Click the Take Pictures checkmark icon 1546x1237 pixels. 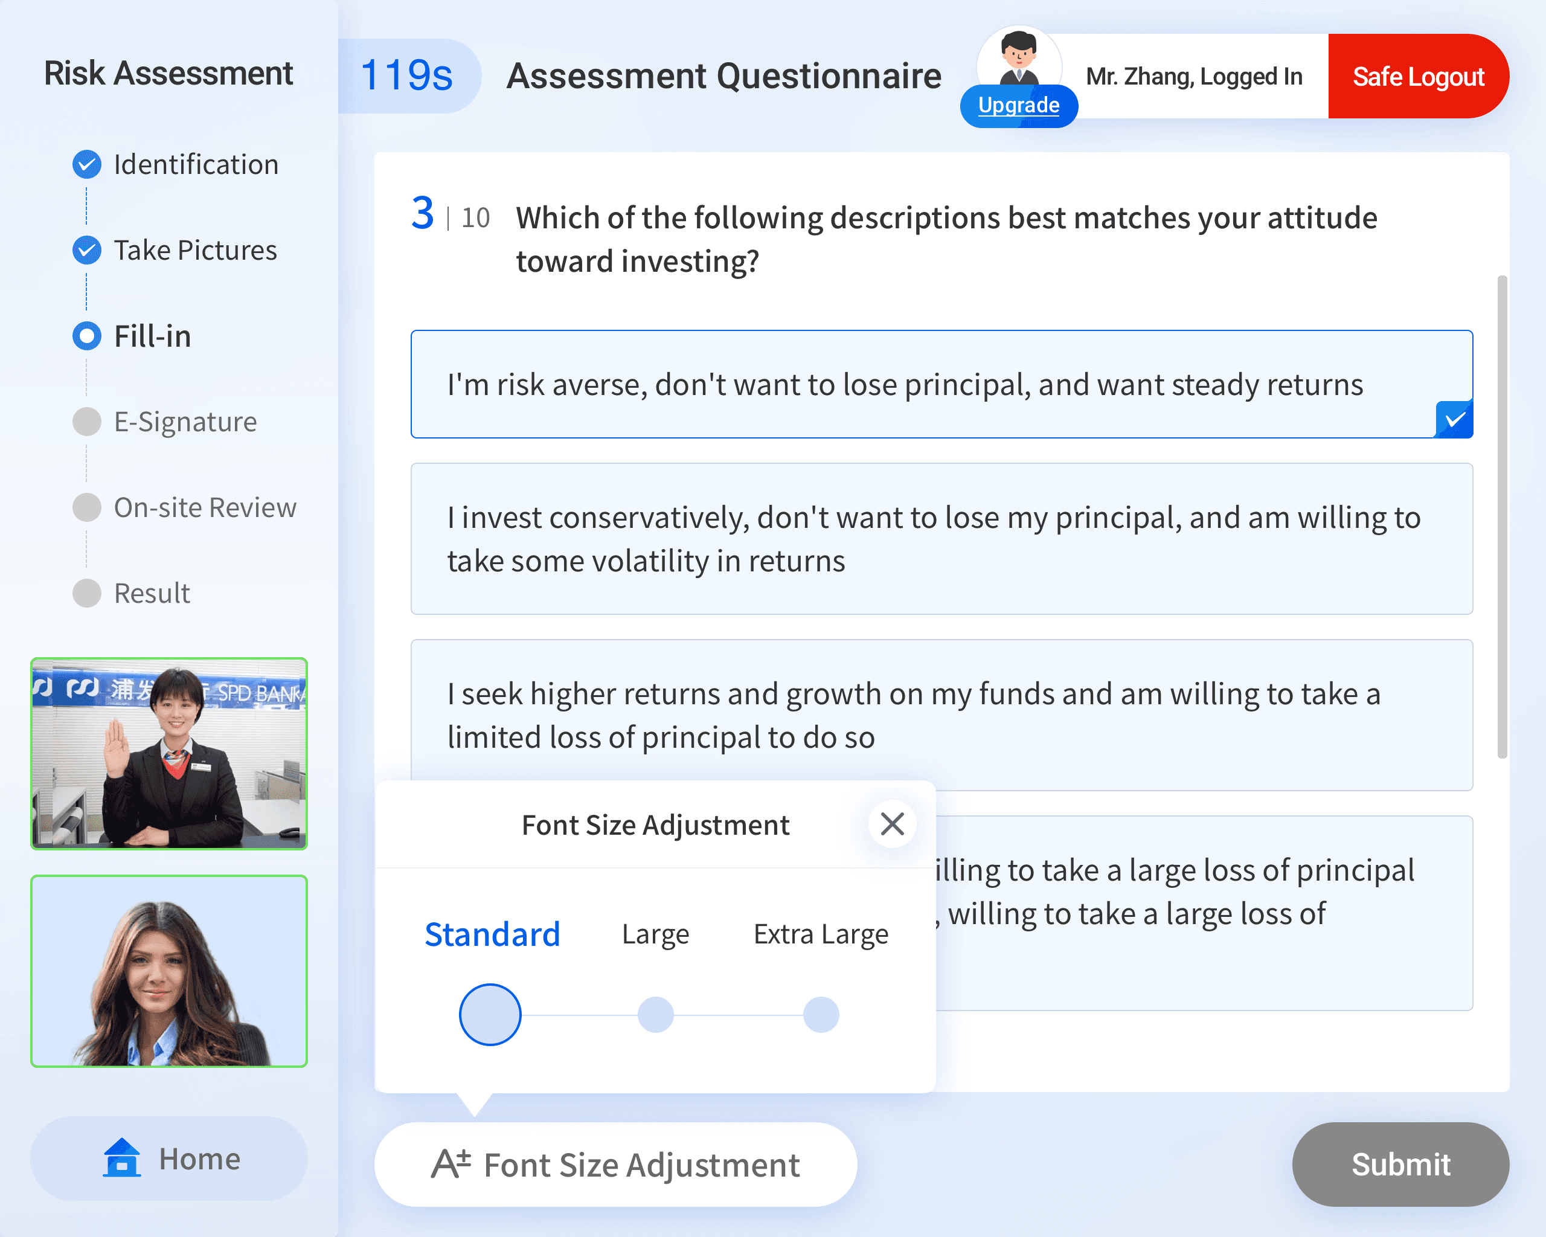point(87,250)
